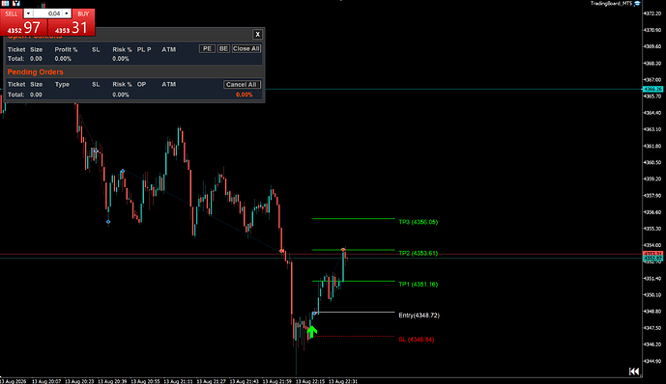Click the ATM header in open positions row

click(x=168, y=49)
